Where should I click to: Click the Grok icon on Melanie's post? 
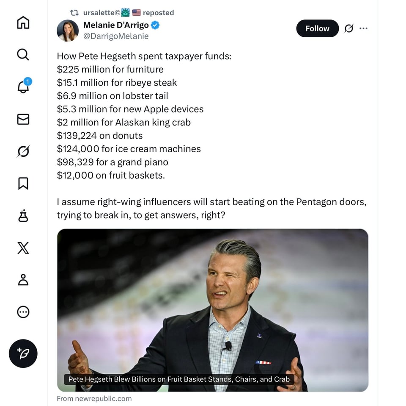coord(348,28)
